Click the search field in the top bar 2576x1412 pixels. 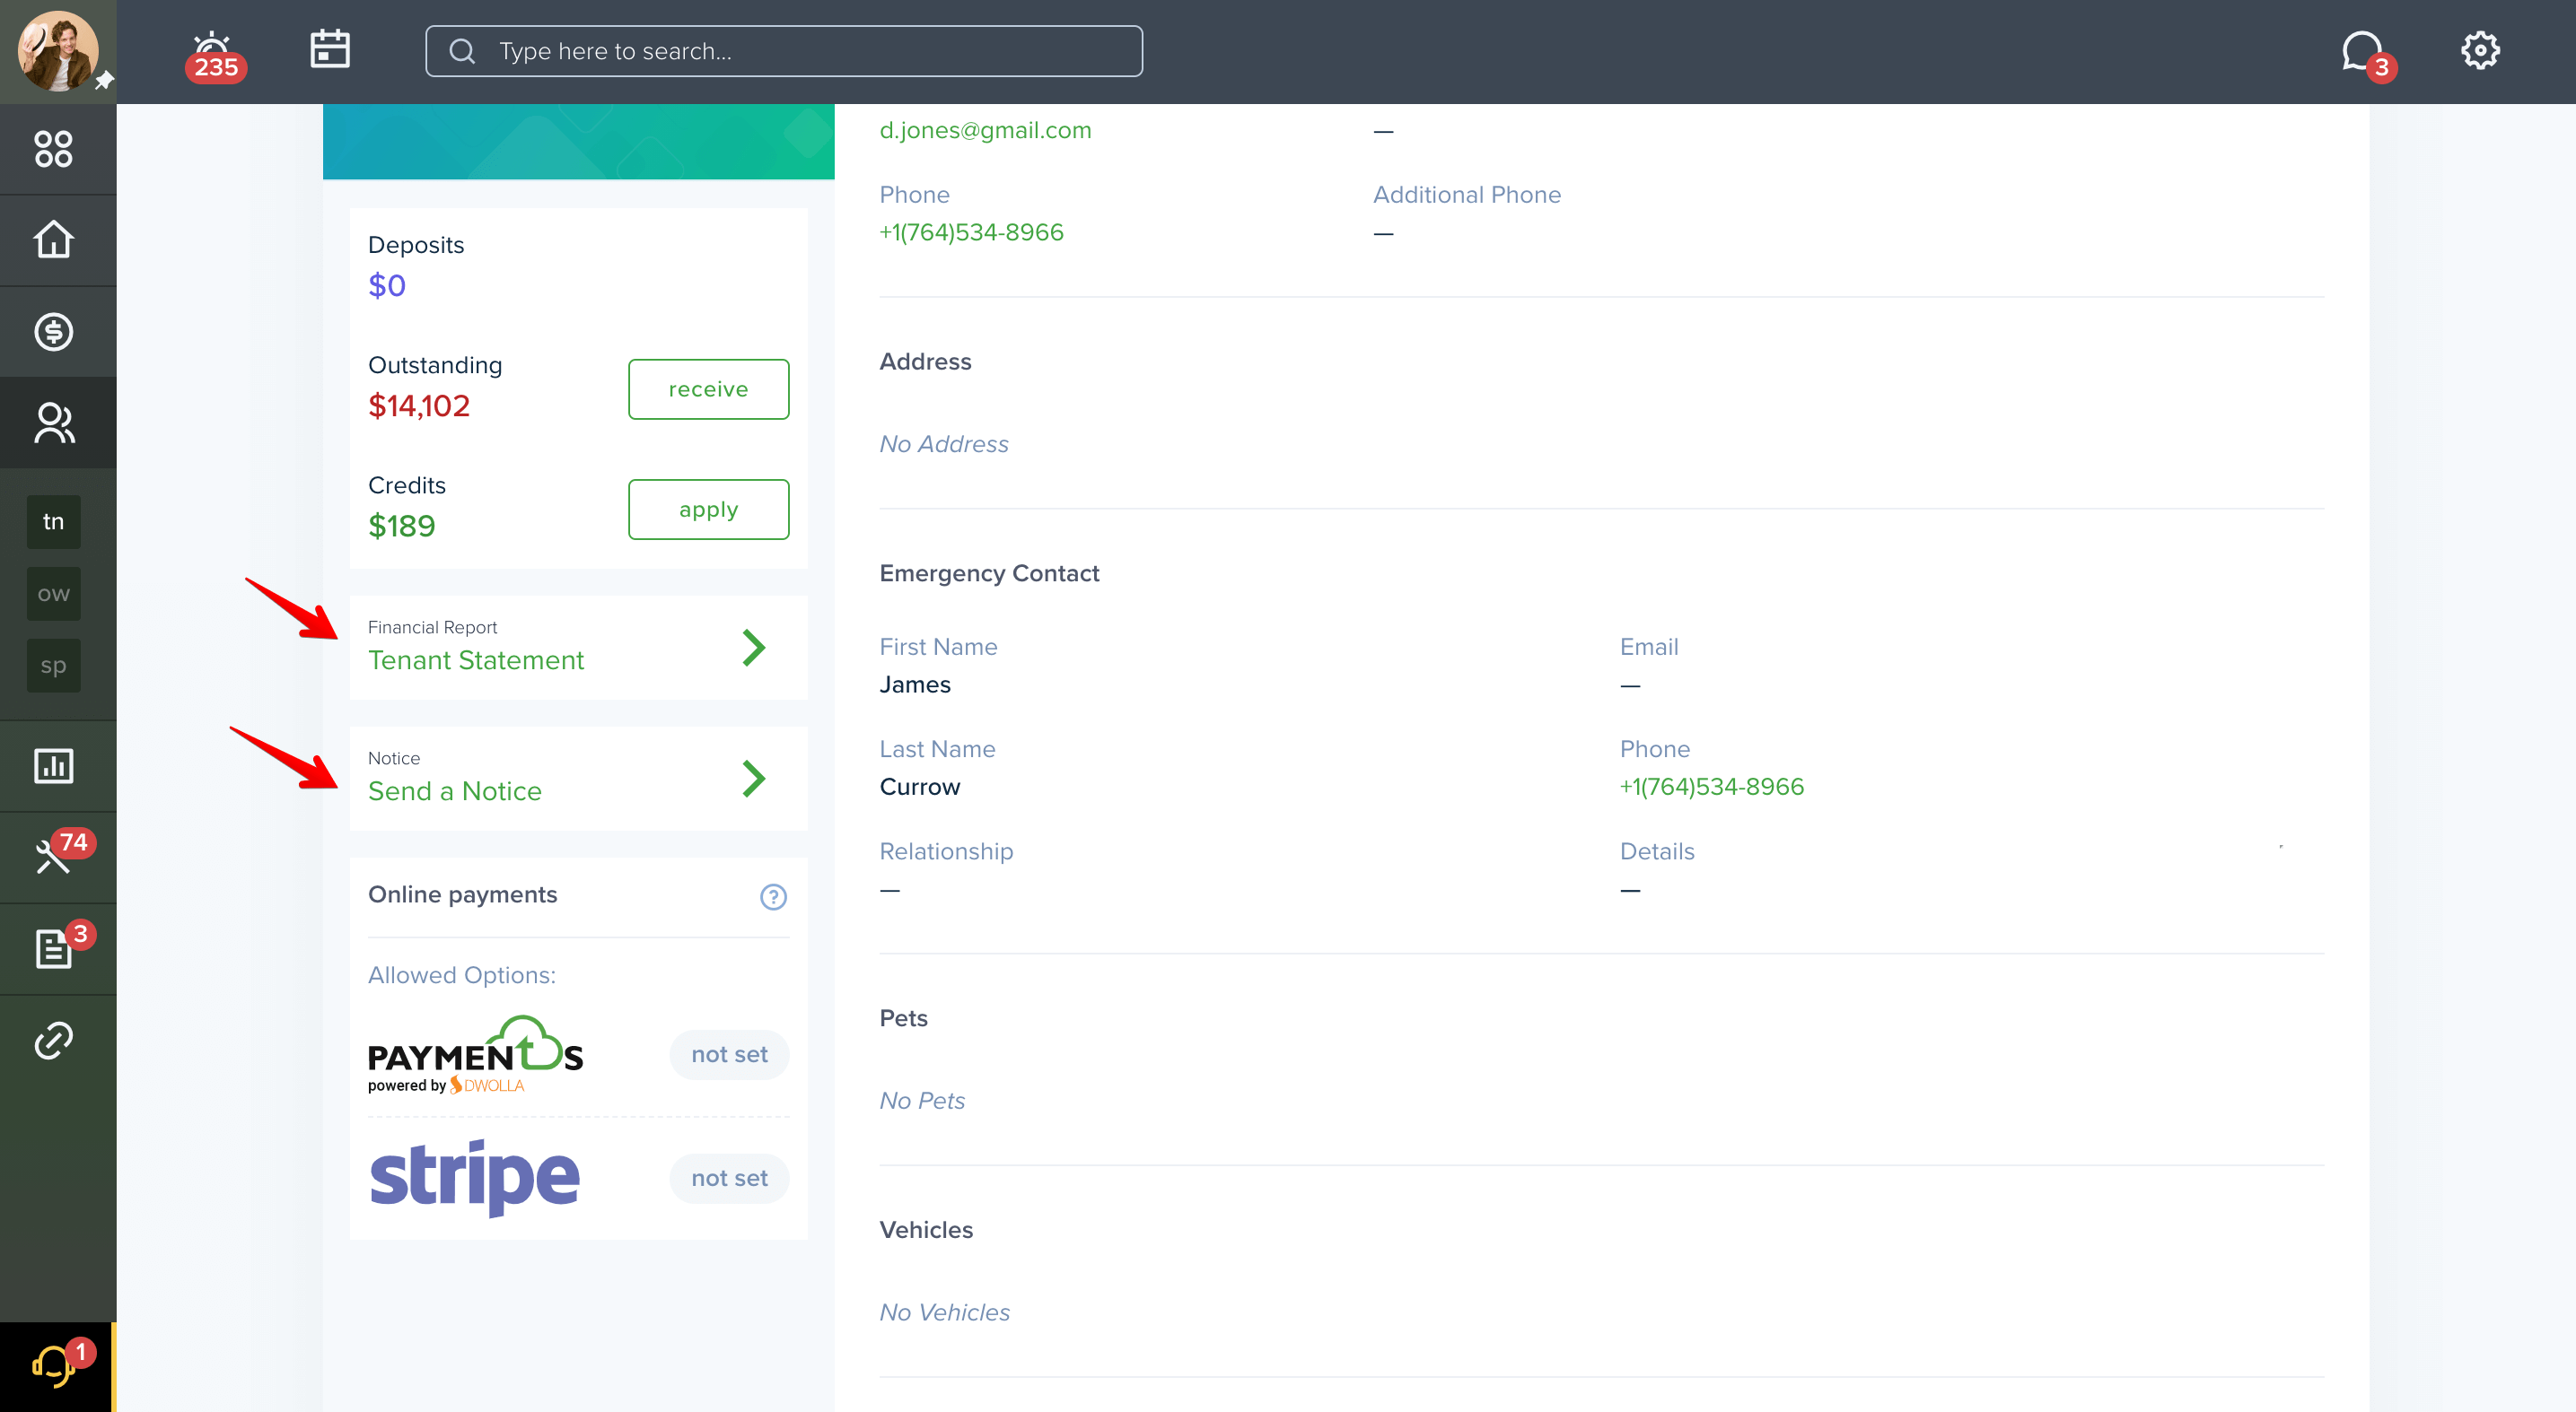point(784,51)
